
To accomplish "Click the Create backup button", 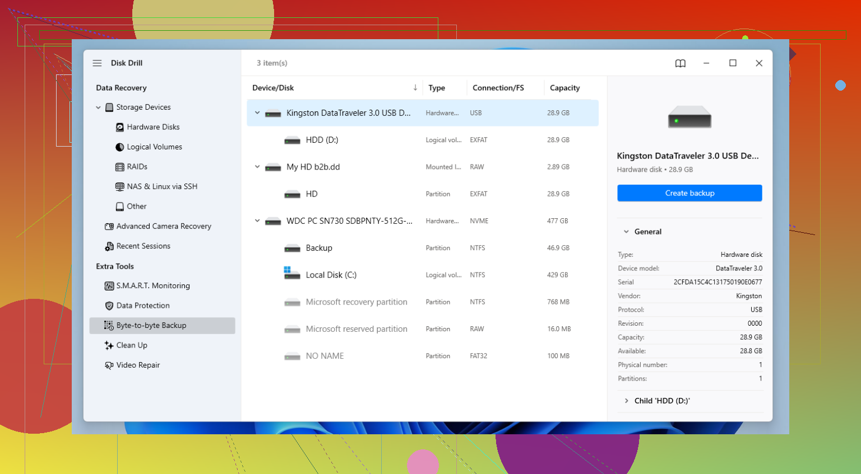I will tap(689, 193).
